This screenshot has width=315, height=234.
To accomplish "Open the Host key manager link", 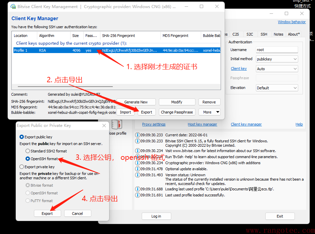I will [202, 124].
